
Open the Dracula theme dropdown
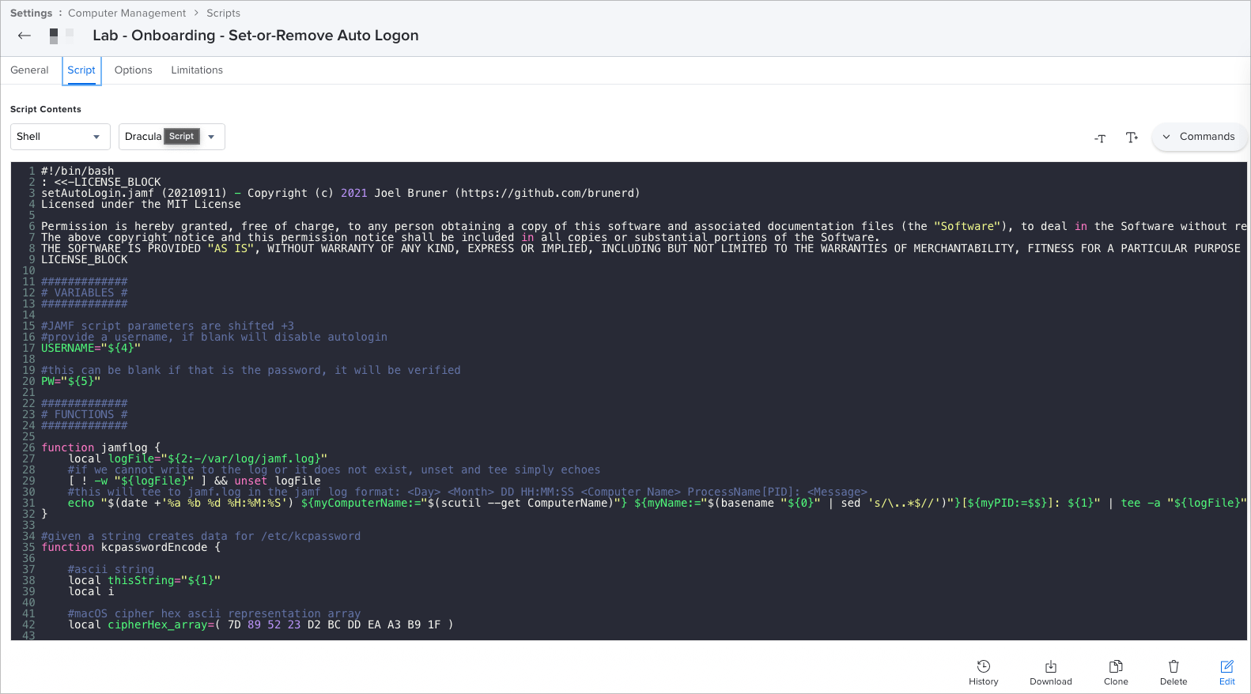[172, 137]
